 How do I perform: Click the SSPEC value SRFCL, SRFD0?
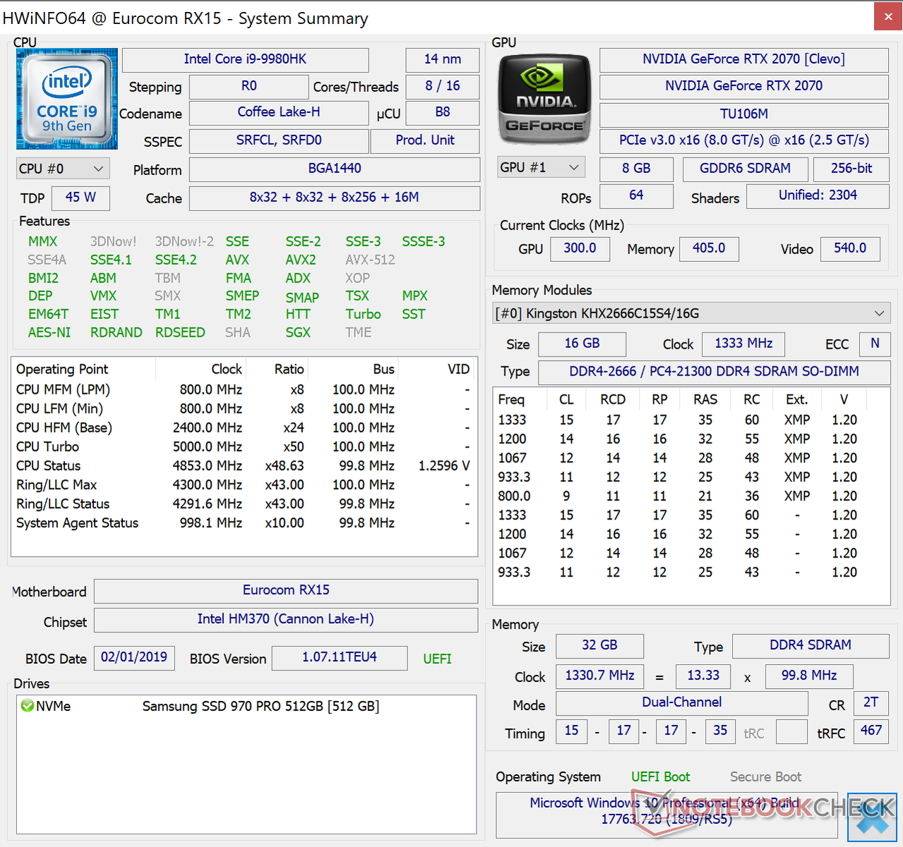(x=279, y=140)
